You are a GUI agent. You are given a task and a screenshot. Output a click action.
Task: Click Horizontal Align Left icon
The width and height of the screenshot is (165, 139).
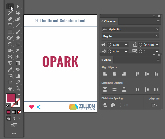click(105, 74)
